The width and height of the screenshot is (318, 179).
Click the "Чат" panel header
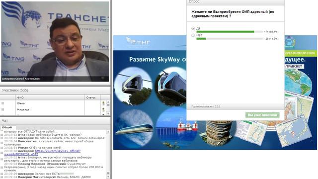click(x=55, y=121)
